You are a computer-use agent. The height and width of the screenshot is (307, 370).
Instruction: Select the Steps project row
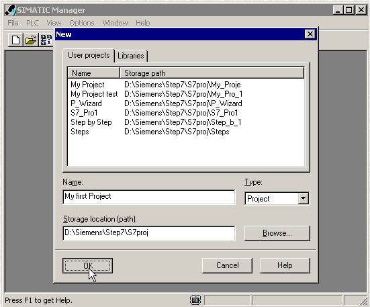(x=80, y=132)
